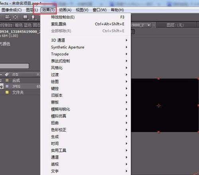
Task: Select the Pen tool
Action: click(33, 17)
